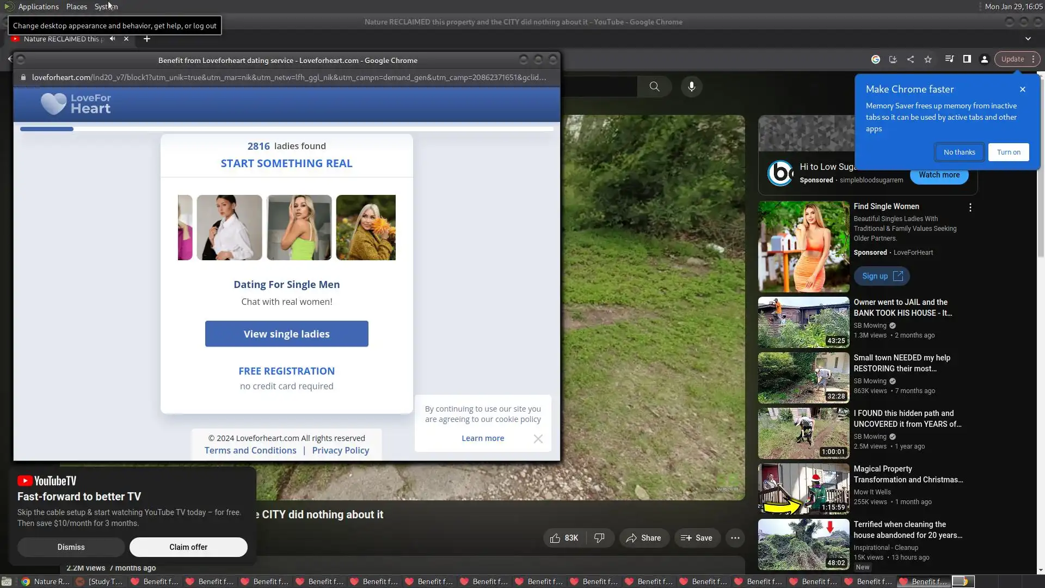This screenshot has height=588, width=1045.
Task: Open the tab search chevron dropdown
Action: pyautogui.click(x=1028, y=39)
